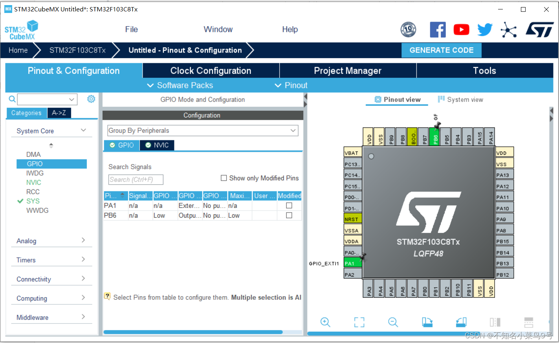Fit the chip view to window

(x=359, y=322)
